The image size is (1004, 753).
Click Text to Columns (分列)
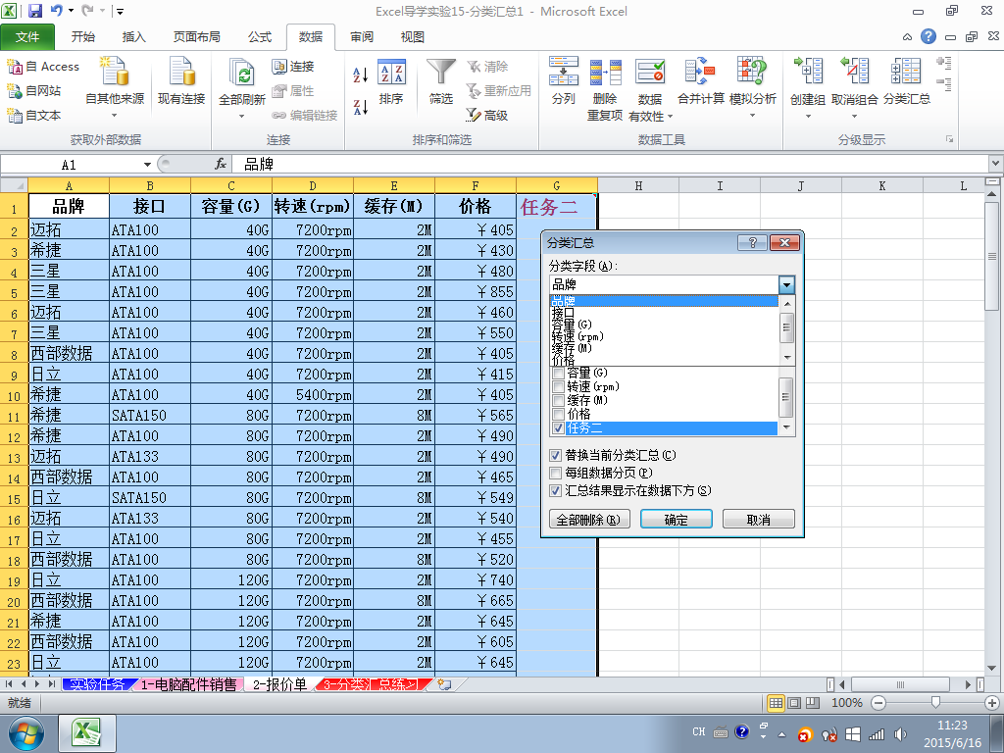pyautogui.click(x=564, y=81)
